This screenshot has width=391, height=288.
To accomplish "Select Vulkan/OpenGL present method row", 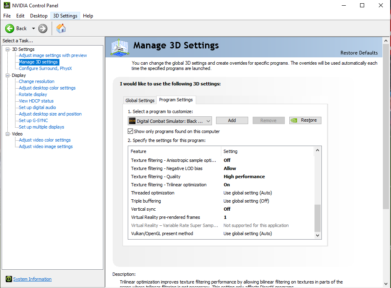I will click(221, 233).
